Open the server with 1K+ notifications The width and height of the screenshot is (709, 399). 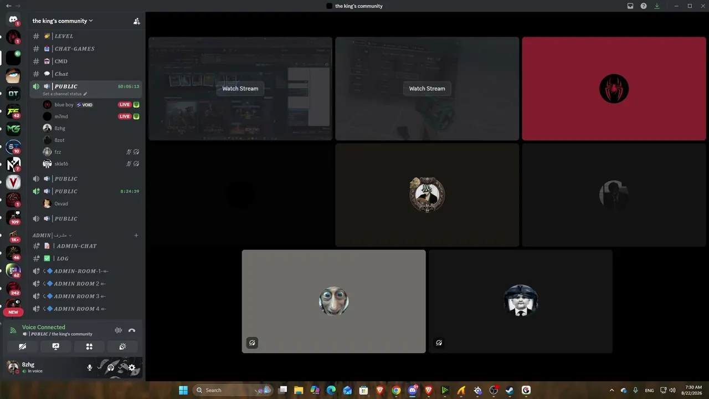coord(13,236)
